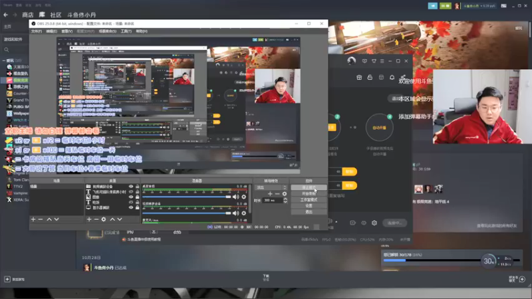Open OBS 设置 settings button
Viewport: 532px width, 299px height.
[309, 206]
